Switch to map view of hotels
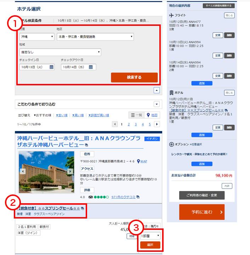 (x=152, y=115)
